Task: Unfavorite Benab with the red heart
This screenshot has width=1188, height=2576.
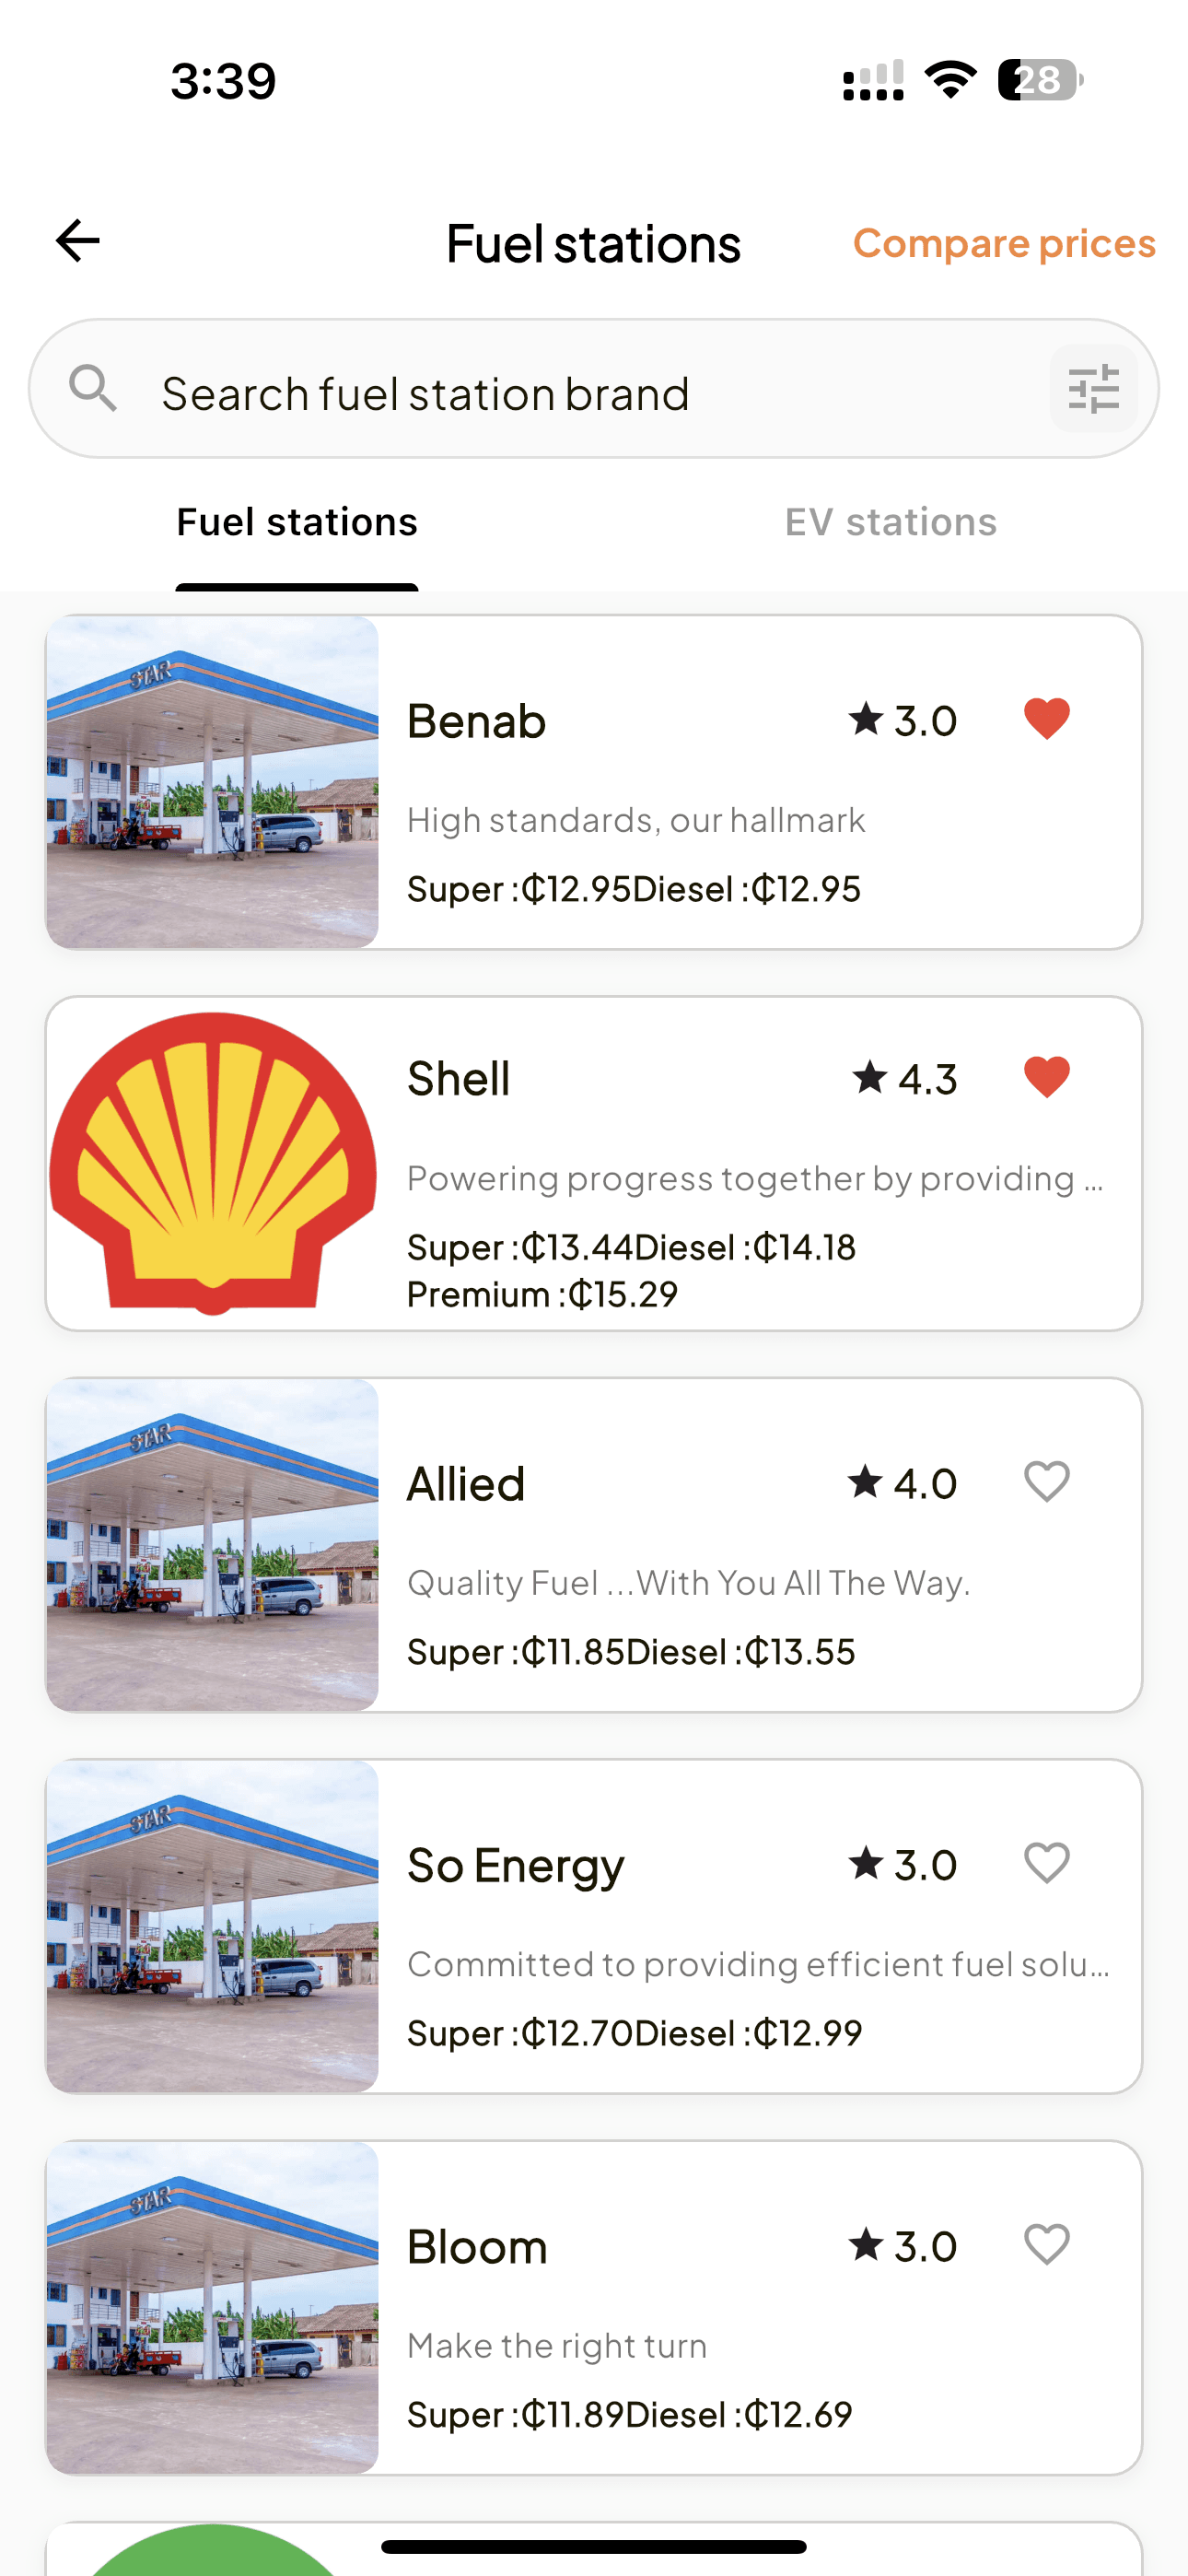Action: point(1046,719)
